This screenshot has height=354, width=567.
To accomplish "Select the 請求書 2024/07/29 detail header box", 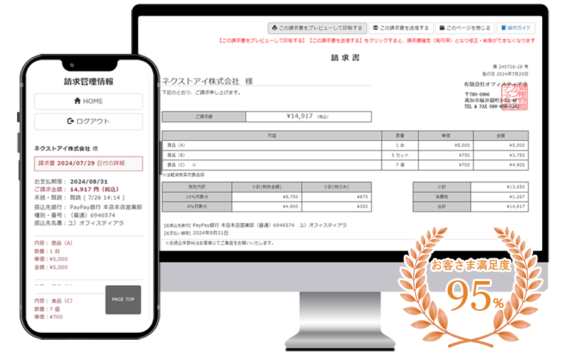I will (88, 164).
